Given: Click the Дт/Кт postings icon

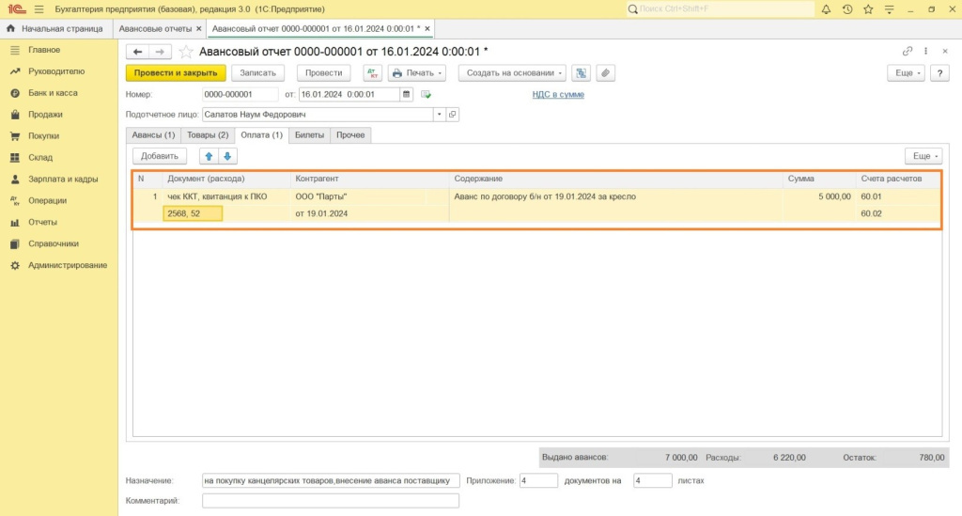Looking at the screenshot, I should click(372, 73).
